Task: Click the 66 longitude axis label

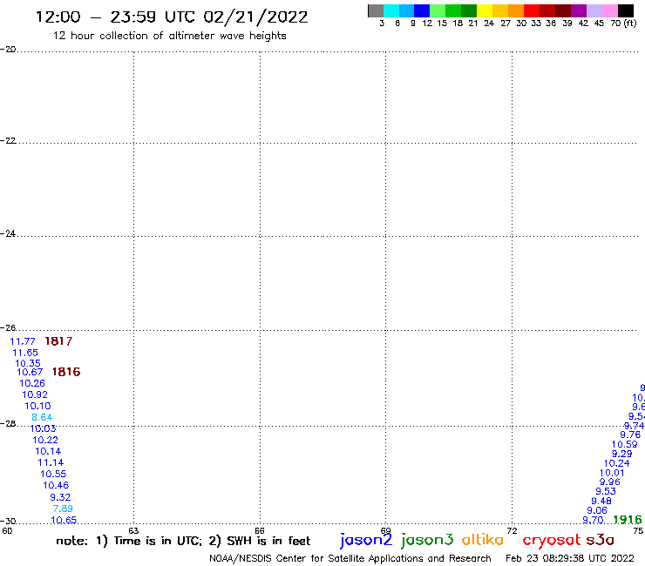Action: pos(260,530)
